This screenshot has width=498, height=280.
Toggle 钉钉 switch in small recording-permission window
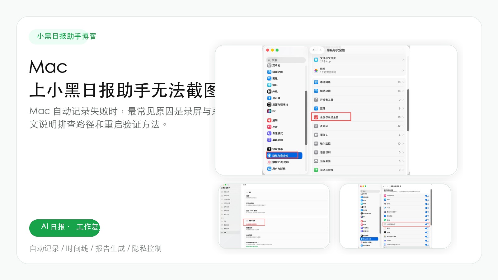[x=427, y=200]
